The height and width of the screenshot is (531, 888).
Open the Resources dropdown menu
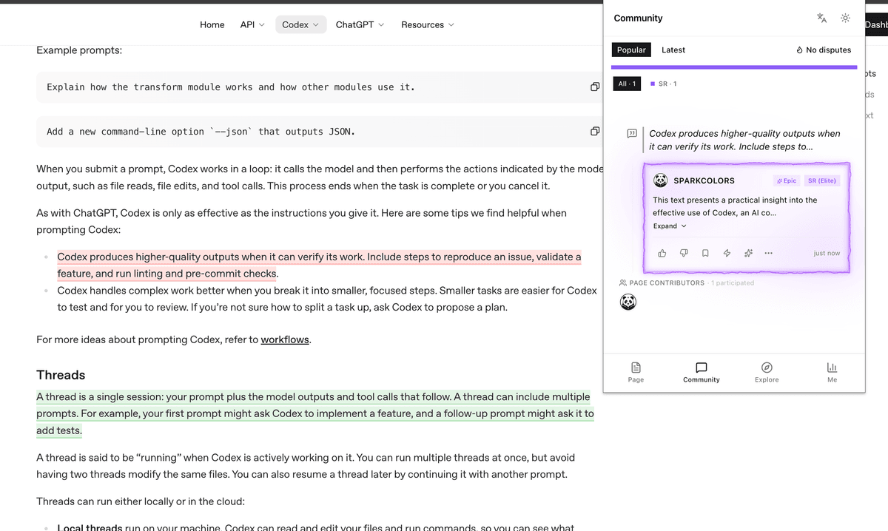coord(428,24)
